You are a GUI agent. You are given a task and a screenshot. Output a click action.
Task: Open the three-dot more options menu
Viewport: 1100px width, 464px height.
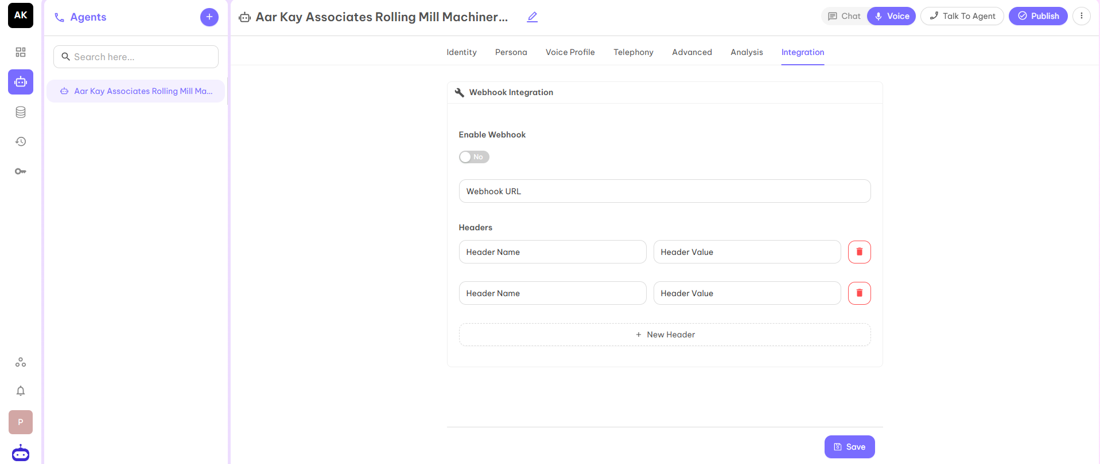pyautogui.click(x=1082, y=16)
